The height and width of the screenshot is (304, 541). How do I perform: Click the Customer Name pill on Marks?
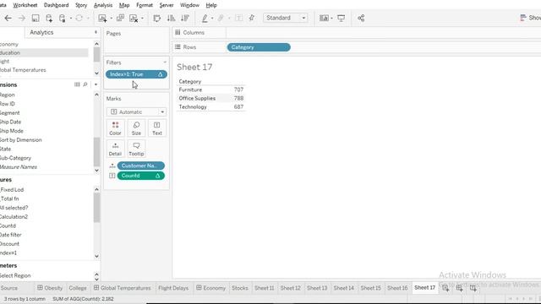141,166
